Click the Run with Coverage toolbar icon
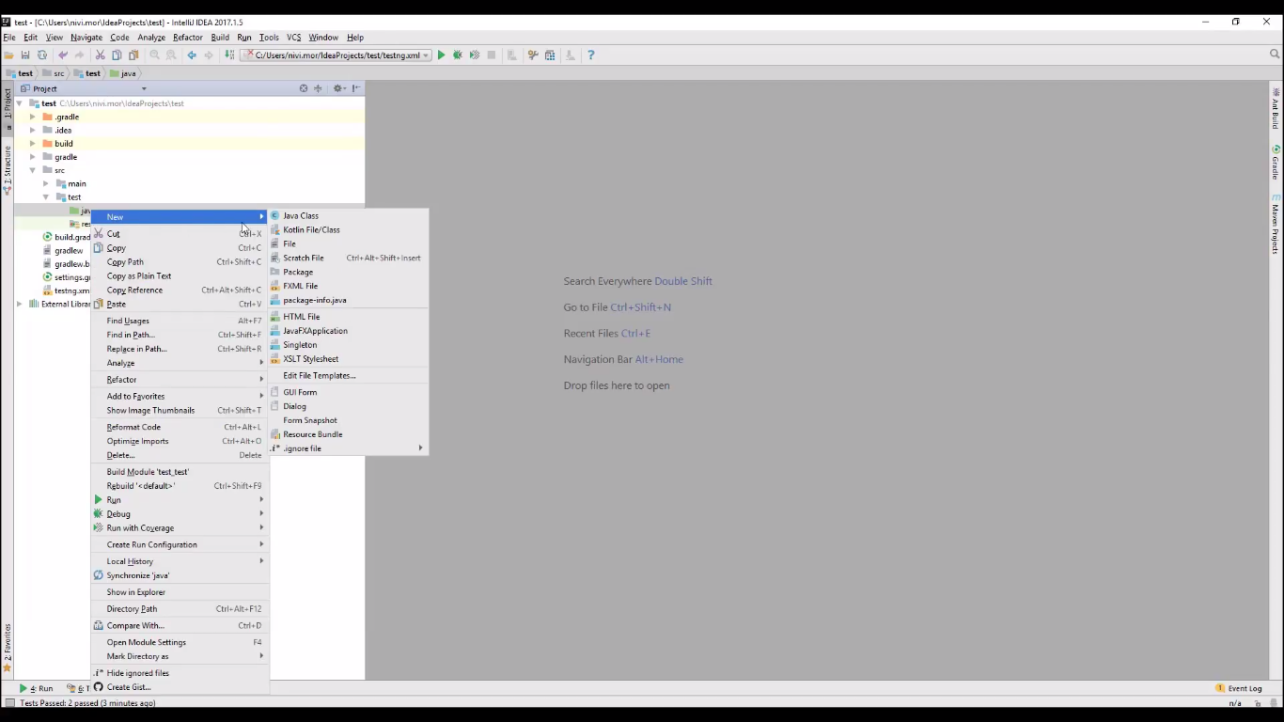This screenshot has width=1284, height=722. point(475,55)
